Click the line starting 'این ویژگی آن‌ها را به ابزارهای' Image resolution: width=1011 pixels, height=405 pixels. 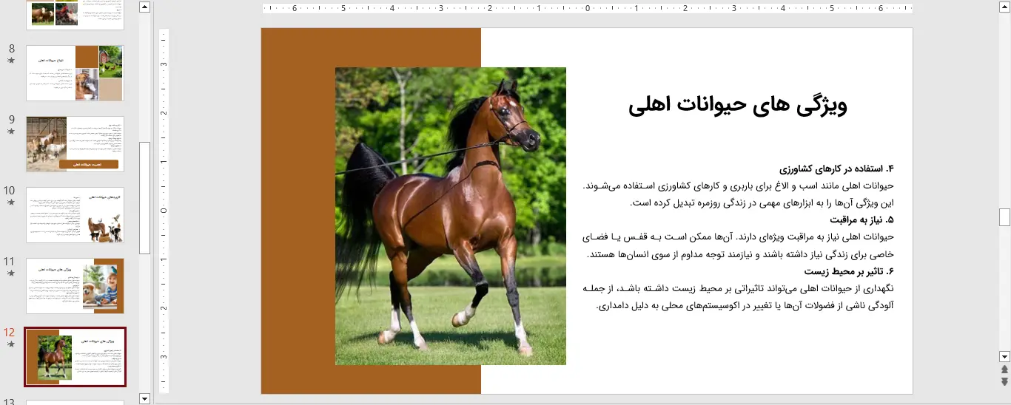[x=762, y=202]
